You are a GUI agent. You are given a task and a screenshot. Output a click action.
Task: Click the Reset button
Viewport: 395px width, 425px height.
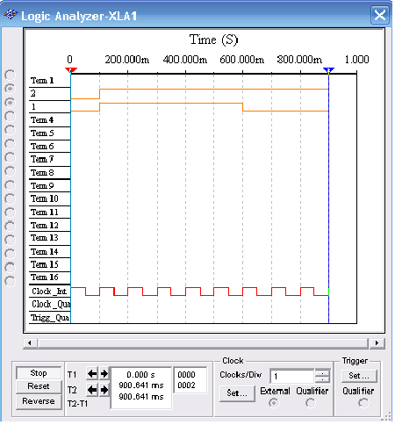coord(39,386)
